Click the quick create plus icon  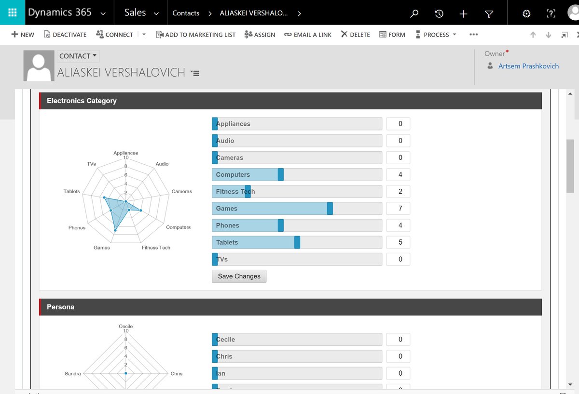(464, 13)
